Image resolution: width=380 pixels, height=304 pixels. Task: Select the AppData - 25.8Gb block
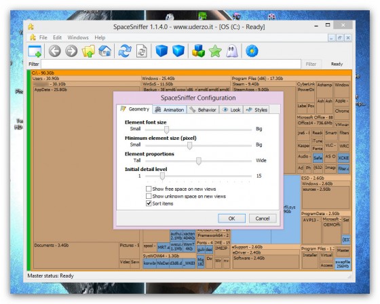click(x=86, y=165)
